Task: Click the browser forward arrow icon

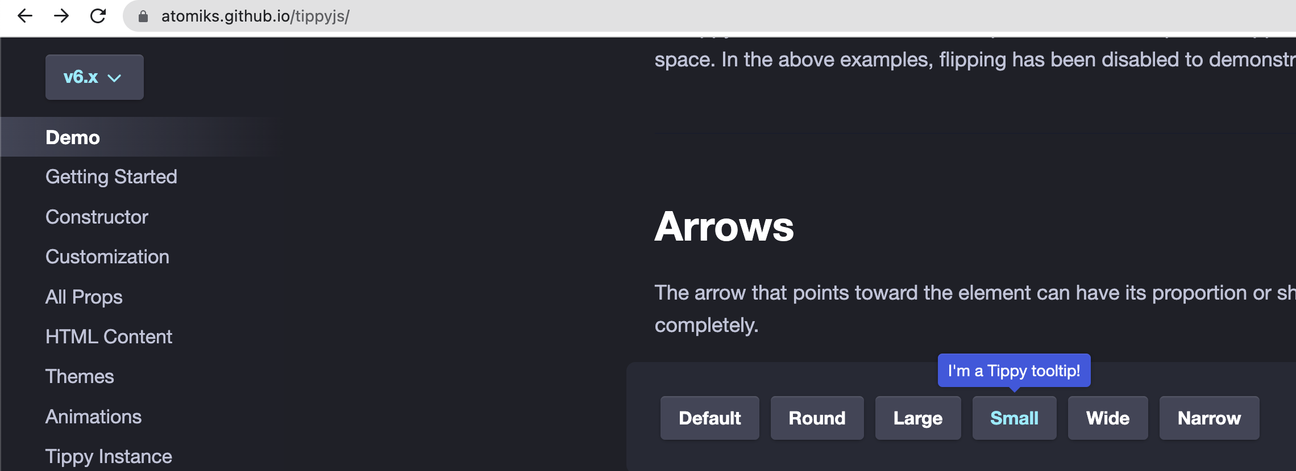Action: point(60,16)
